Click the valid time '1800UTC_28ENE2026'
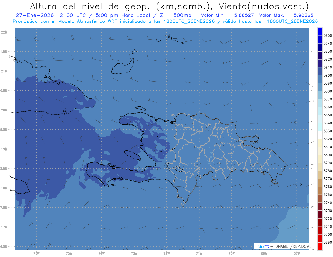The height and width of the screenshot is (257, 333). tap(292, 21)
